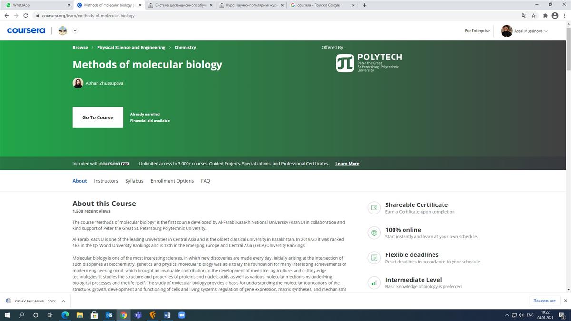Click the Google Translate icon in address bar

pos(523,15)
